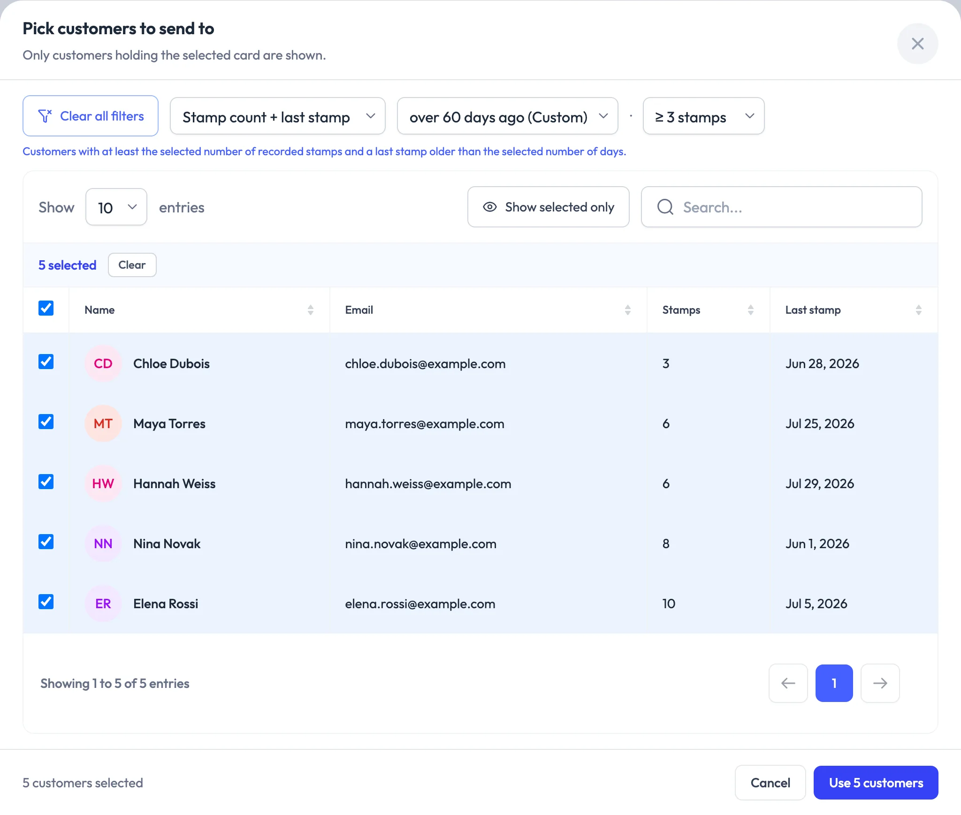Click Showing 1 to 5 of 5 entries text
The height and width of the screenshot is (815, 961).
pyautogui.click(x=115, y=683)
